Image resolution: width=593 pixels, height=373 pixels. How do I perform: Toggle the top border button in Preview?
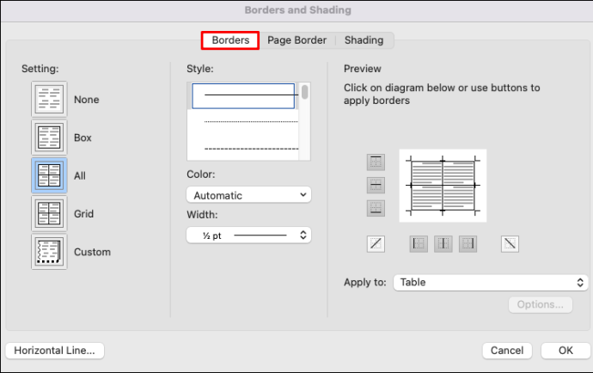[x=376, y=162]
